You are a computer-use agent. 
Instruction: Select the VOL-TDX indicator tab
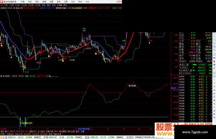(20, 131)
